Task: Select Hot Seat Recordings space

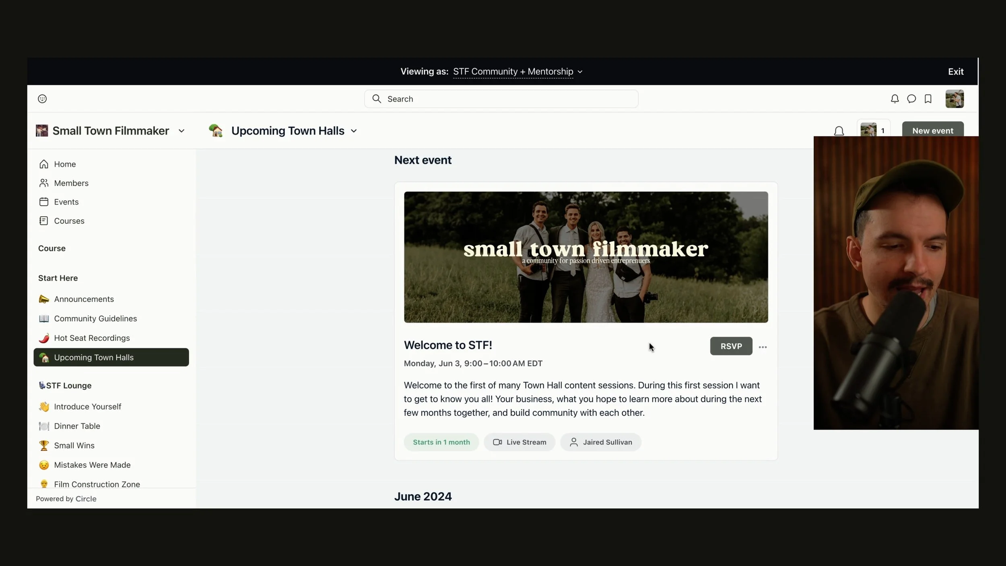Action: [92, 338]
